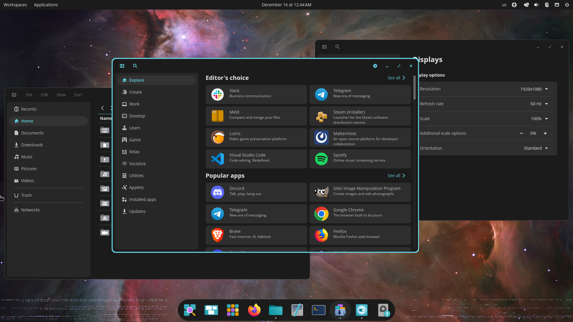Open the Visual Studio Code app entry
573x322 pixels.
[256, 159]
